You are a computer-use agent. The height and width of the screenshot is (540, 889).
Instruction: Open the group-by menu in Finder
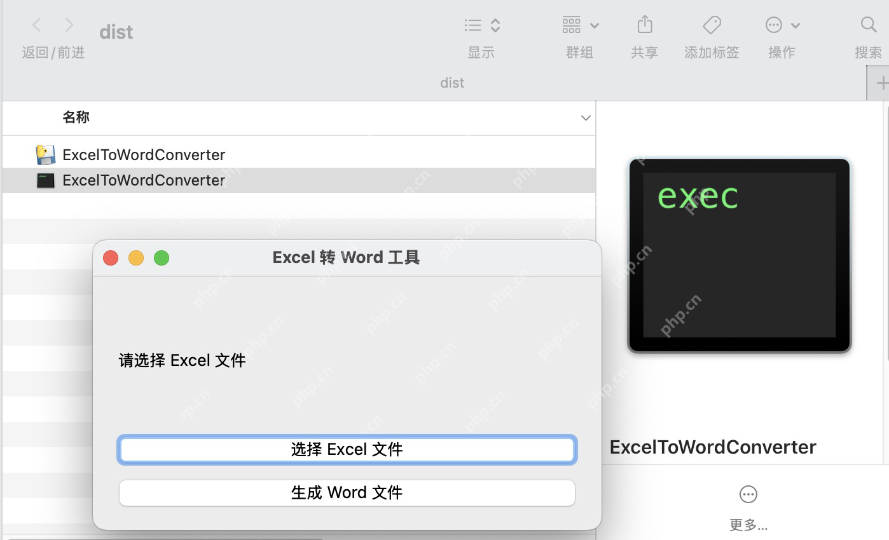pyautogui.click(x=580, y=25)
